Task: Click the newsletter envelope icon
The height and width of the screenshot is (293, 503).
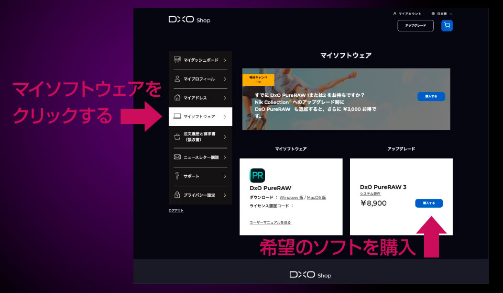Action: (x=177, y=157)
